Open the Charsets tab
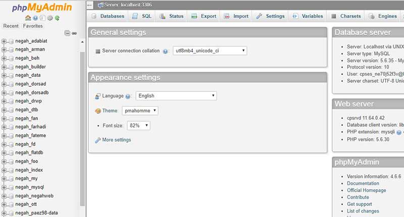 click(x=346, y=16)
